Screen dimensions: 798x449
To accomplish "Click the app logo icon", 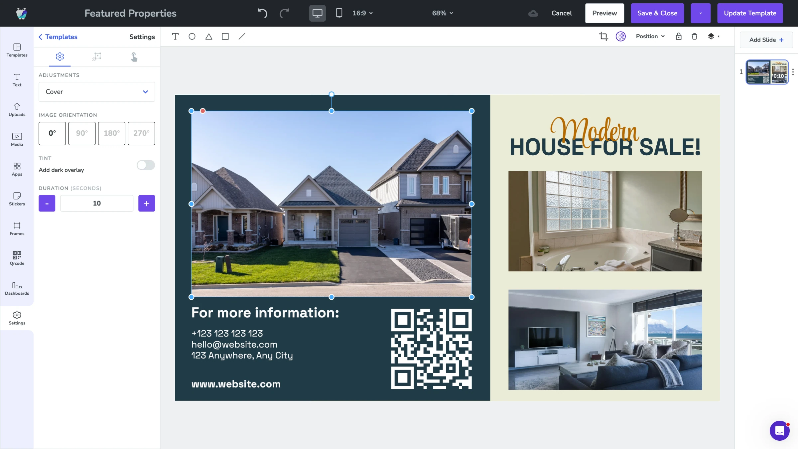I will (22, 13).
